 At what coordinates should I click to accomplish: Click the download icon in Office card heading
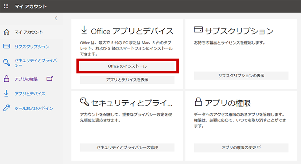point(84,30)
